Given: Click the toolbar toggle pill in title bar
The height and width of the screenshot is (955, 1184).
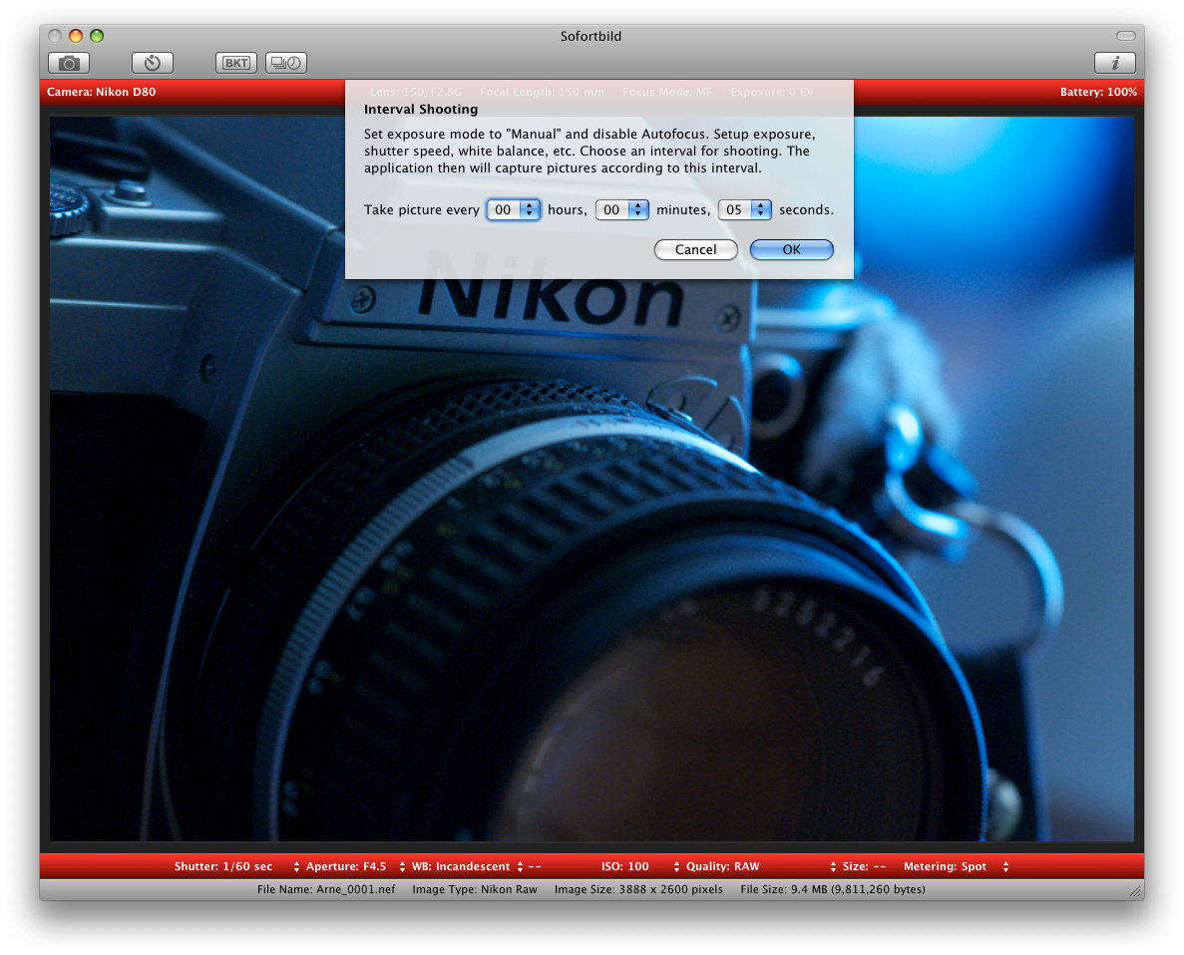Looking at the screenshot, I should tap(1125, 36).
